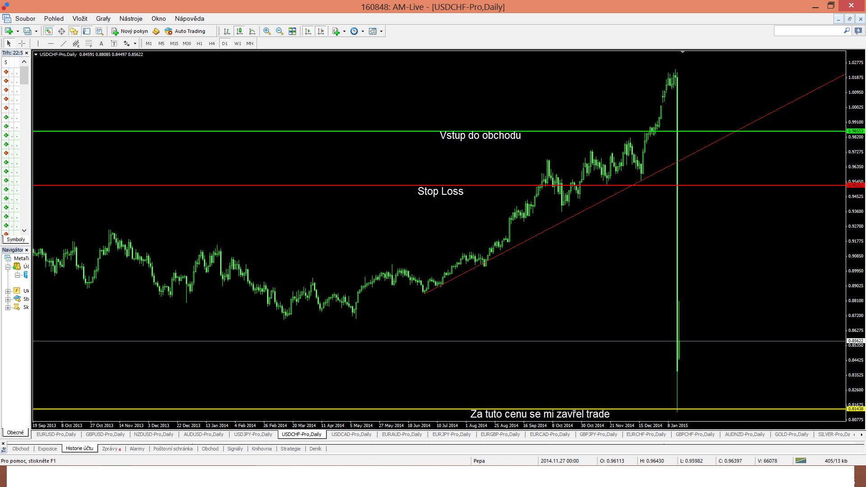Select the crosshair tool
The width and height of the screenshot is (866, 487).
tap(21, 43)
